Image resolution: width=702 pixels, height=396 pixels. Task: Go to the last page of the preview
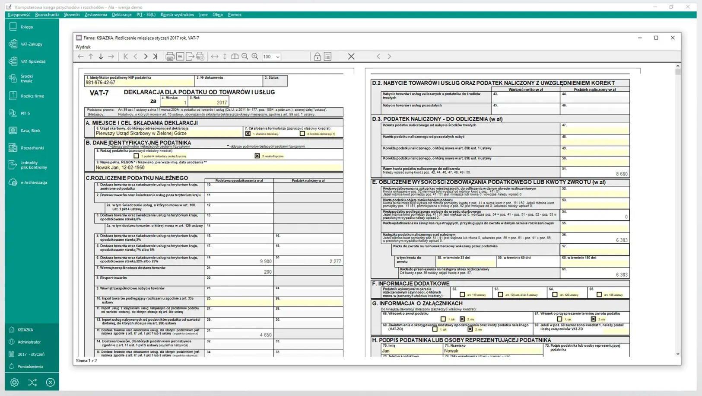155,57
